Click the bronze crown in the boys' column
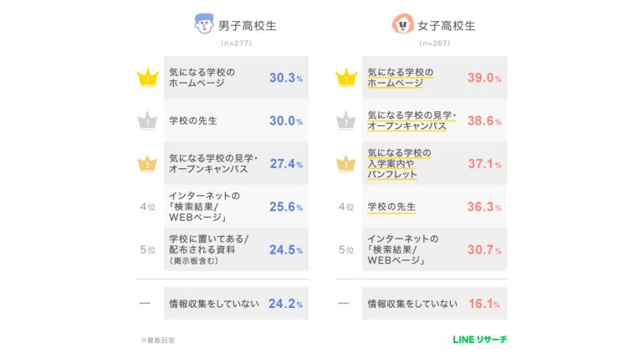644x359 pixels. click(147, 164)
